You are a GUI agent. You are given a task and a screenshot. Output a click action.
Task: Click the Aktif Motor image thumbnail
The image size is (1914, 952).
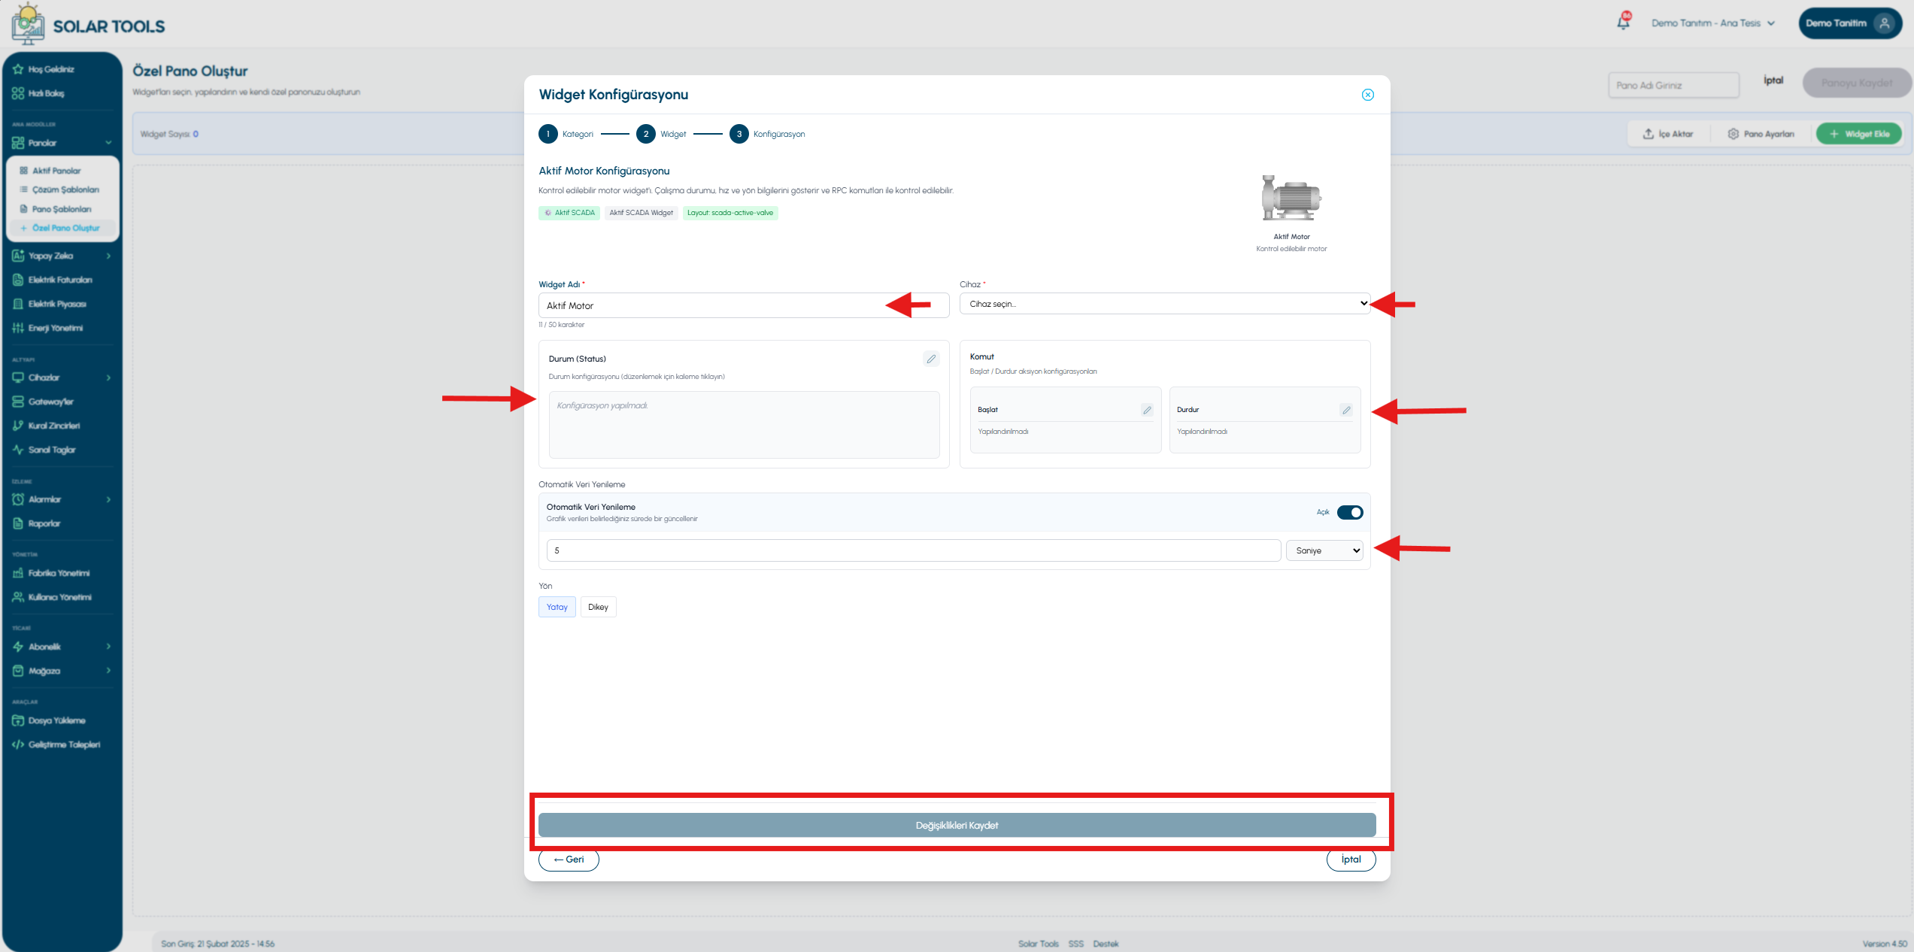click(1291, 198)
